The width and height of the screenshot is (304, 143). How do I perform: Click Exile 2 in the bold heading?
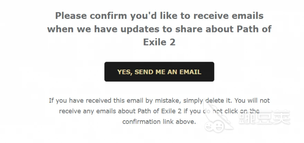[x=159, y=42]
